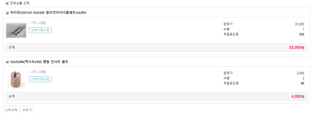313x113 pixels.
Task: Click 선택사항수정 for the 미라쥬 item
Action: click(40, 30)
